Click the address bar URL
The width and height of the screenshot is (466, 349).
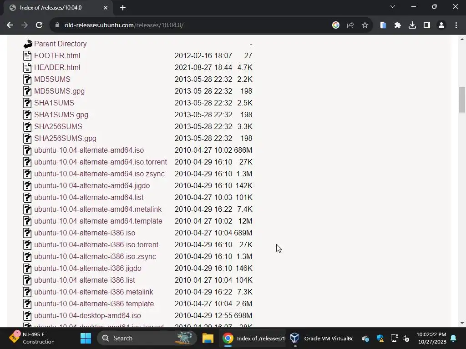point(124,25)
